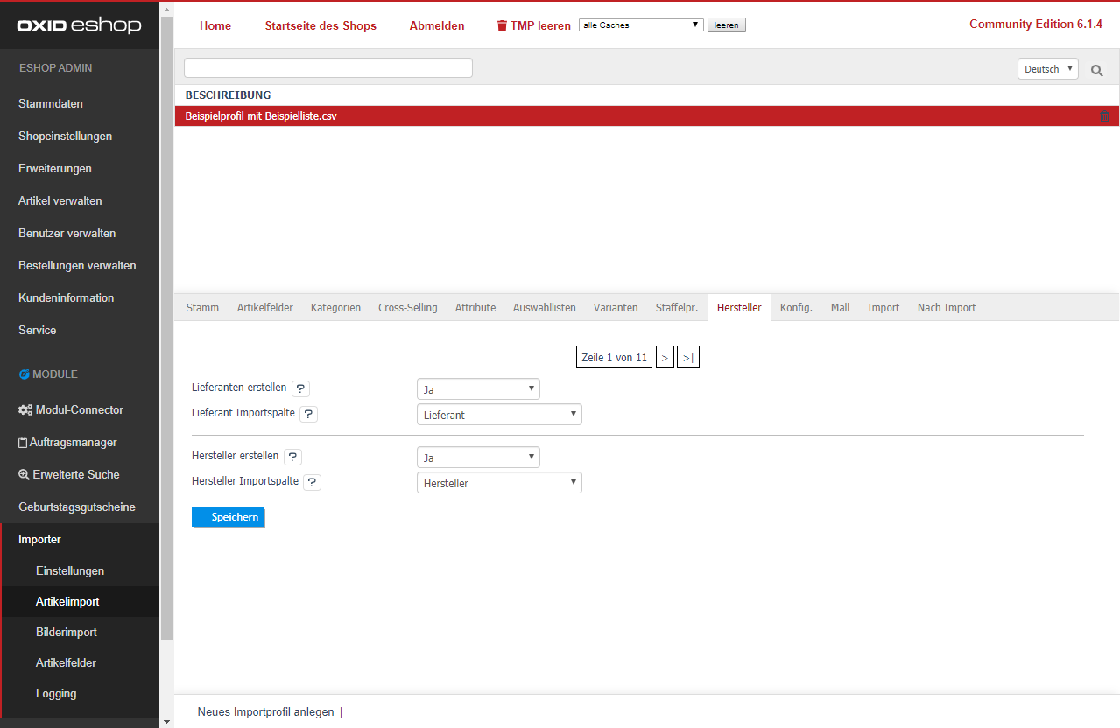Delete the Beispielprofil using trash icon
This screenshot has height=728, width=1120.
point(1104,116)
